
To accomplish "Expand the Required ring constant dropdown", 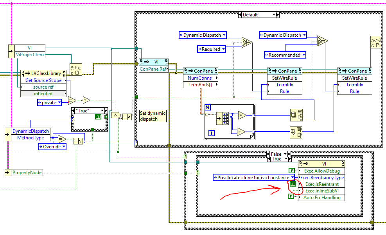I will tap(211, 49).
